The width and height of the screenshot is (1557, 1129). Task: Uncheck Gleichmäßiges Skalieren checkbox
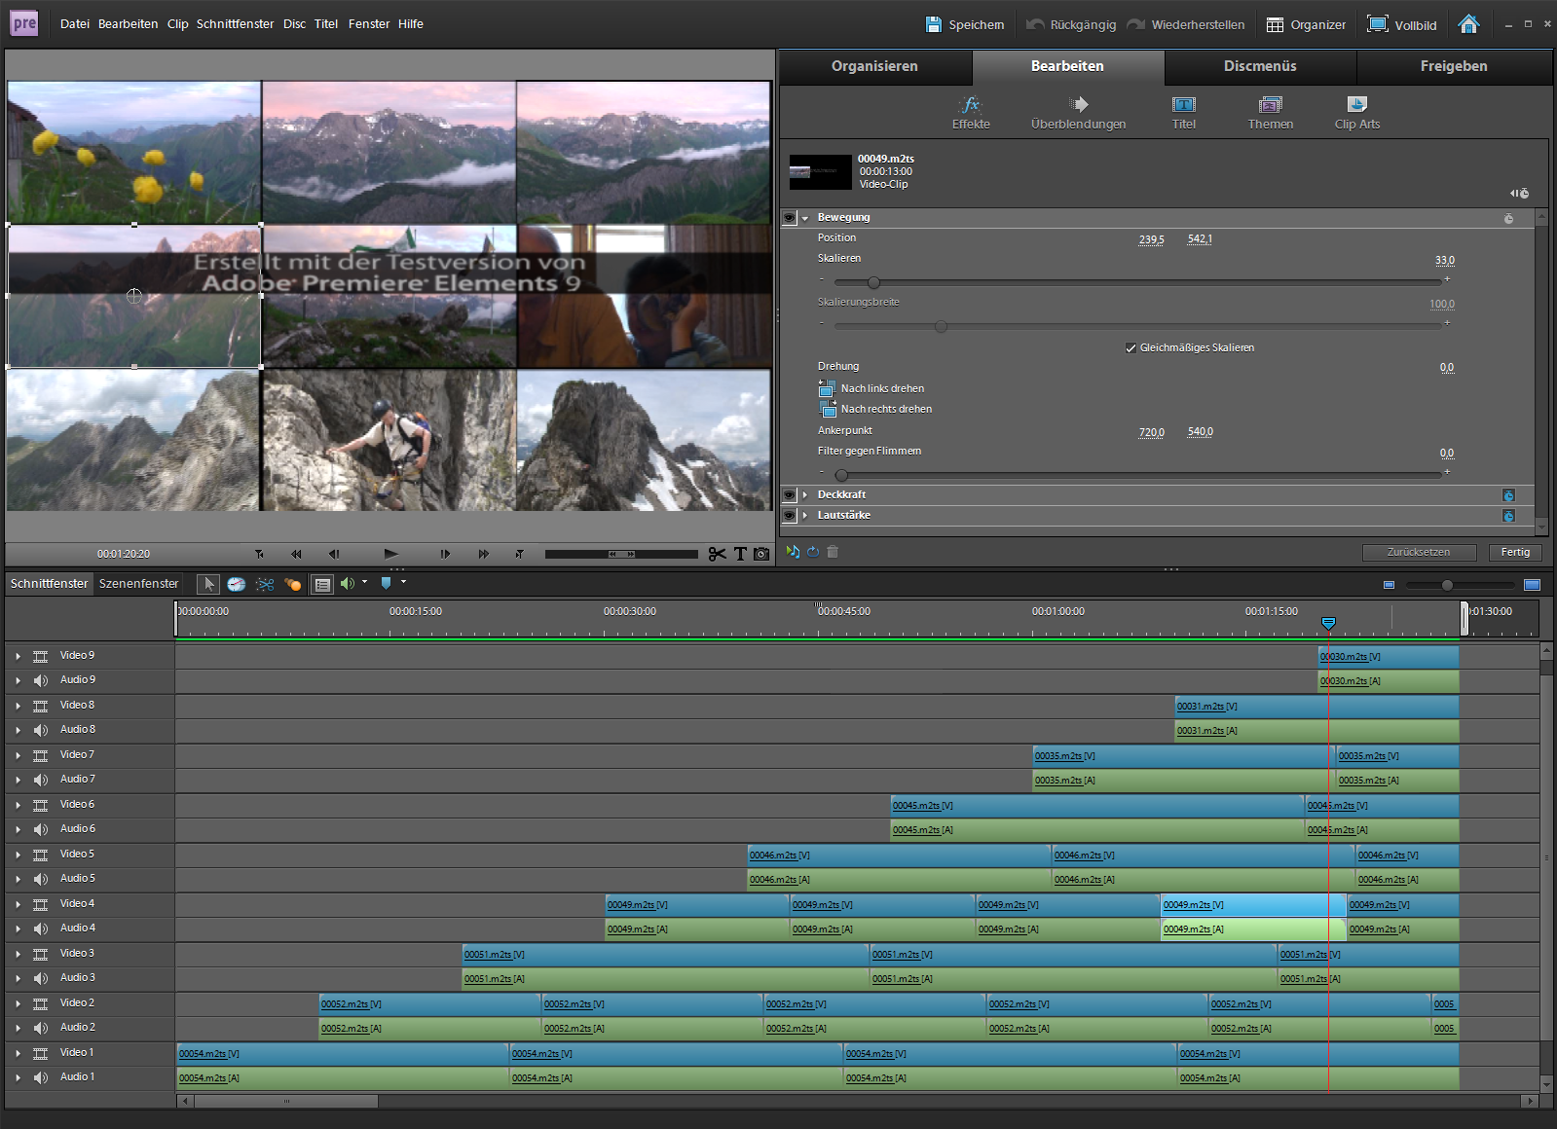(1131, 347)
